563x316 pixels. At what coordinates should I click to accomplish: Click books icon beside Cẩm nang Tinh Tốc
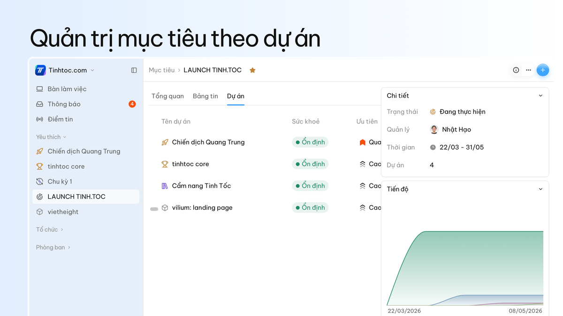(165, 186)
